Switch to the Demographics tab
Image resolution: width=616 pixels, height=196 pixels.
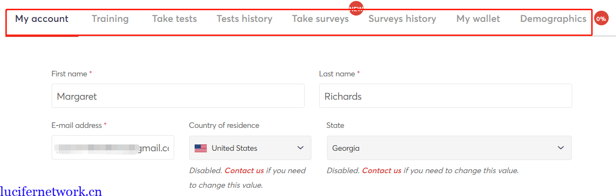coord(553,19)
